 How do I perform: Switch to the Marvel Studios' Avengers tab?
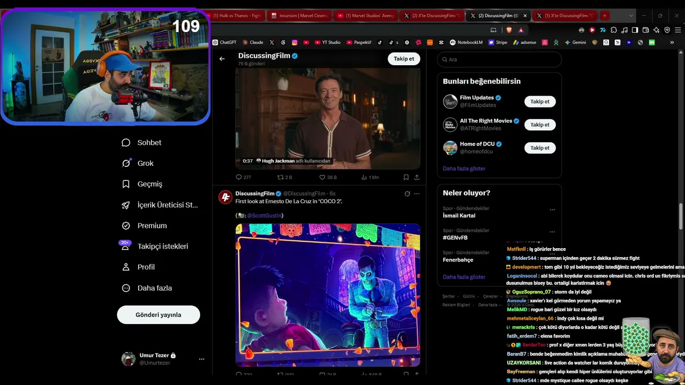366,16
